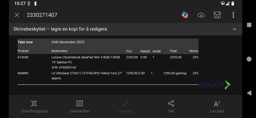Screen dimensions: 256x118
Task: Tap the Rediger edit button
Action: click(125, 107)
